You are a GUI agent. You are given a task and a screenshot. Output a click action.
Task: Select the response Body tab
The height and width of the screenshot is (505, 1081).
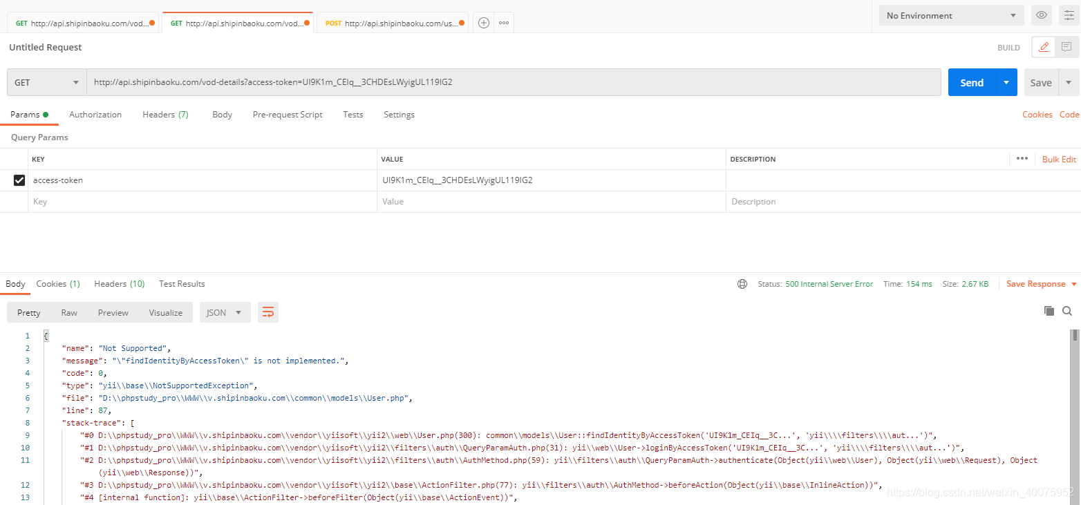[x=15, y=284]
